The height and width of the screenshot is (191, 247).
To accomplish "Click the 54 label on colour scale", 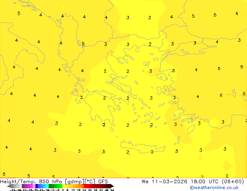I will coord(112,190).
